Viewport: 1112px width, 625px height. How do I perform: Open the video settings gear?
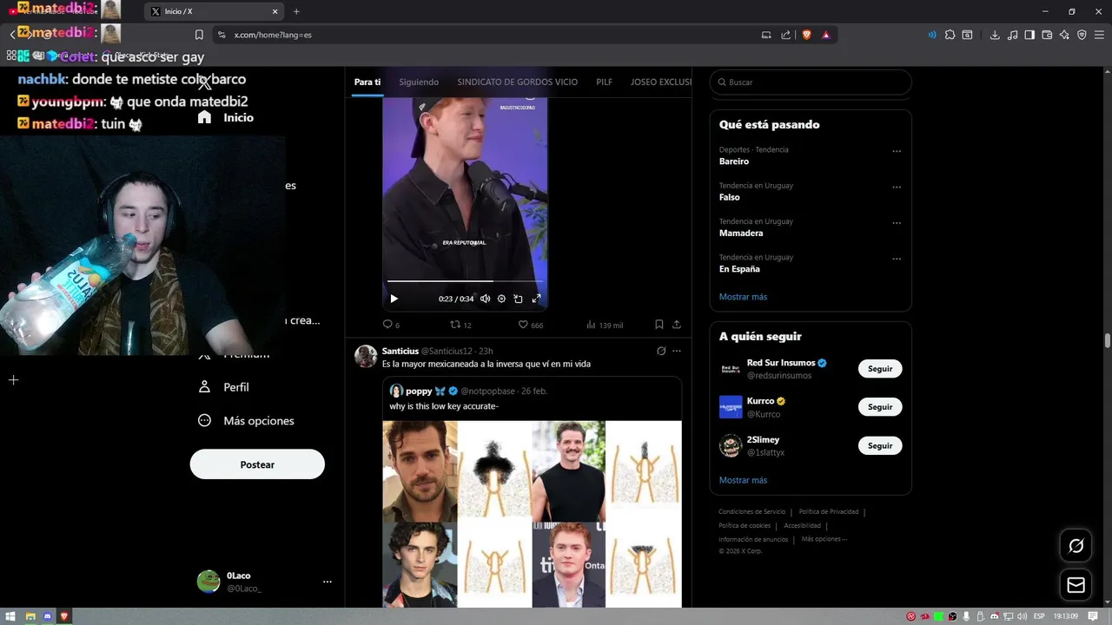(x=501, y=299)
